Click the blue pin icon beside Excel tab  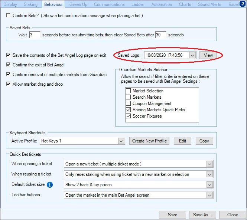pos(243,4)
